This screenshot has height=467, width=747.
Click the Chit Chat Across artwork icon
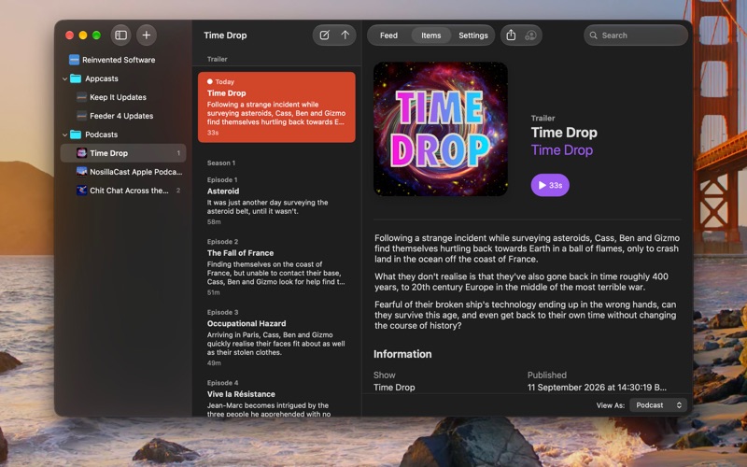click(x=81, y=191)
